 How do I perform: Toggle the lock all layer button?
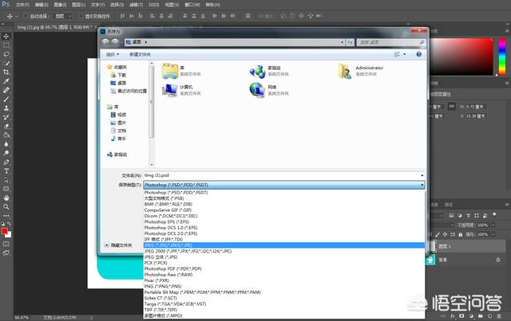click(x=461, y=234)
